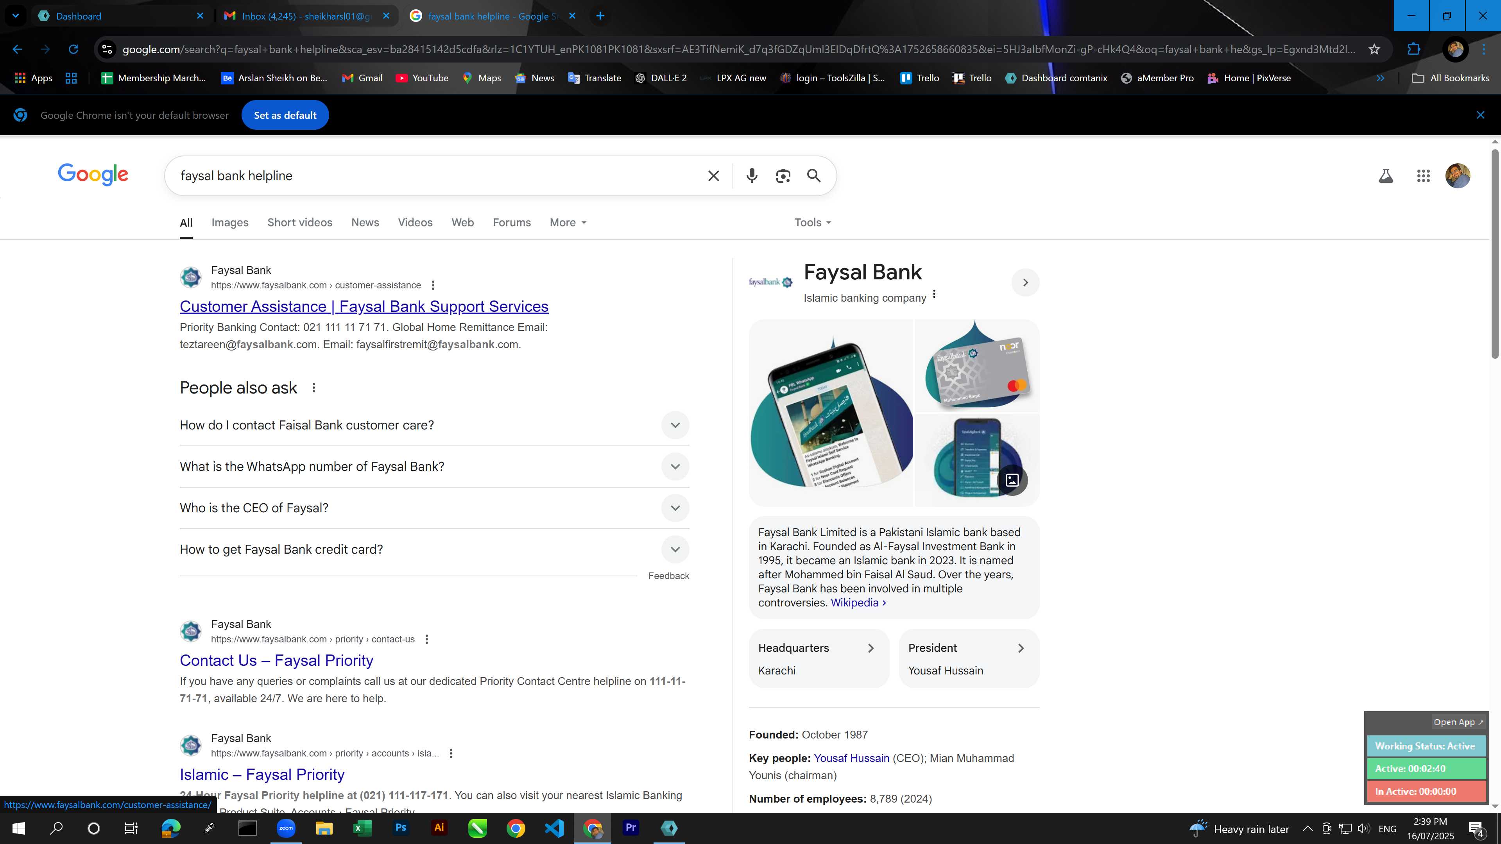The width and height of the screenshot is (1501, 844).
Task: Go back to previous page
Action: pyautogui.click(x=18, y=50)
